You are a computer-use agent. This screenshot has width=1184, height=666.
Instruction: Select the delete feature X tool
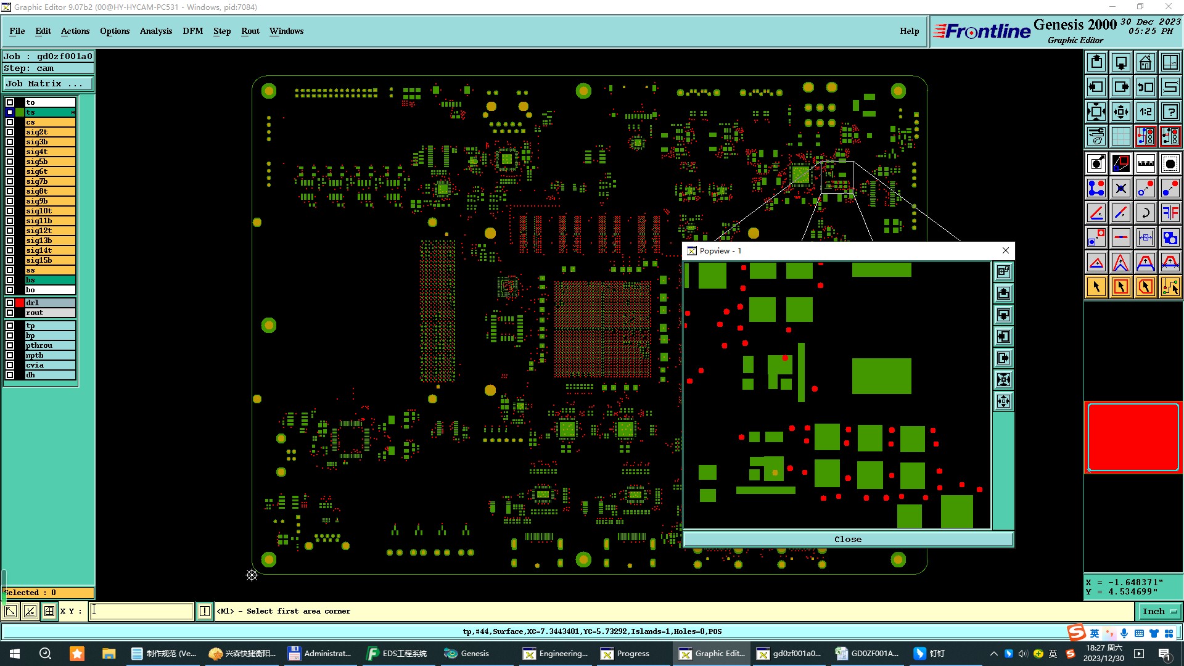(x=1121, y=188)
